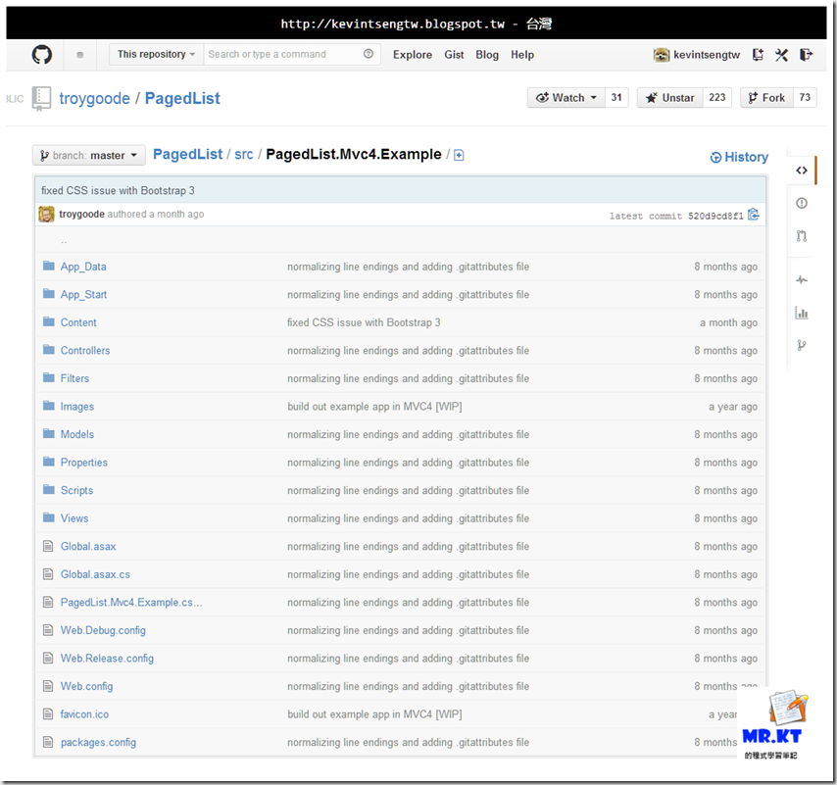
Task: Open the App_Start folder
Action: click(x=83, y=295)
